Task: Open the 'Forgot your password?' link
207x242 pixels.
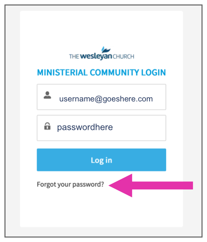Action: tap(70, 184)
